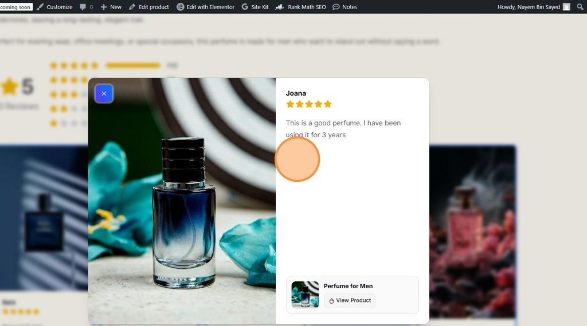Click Howdy, Nayem Bin Sayed account menu
587x326 pixels.
point(534,7)
